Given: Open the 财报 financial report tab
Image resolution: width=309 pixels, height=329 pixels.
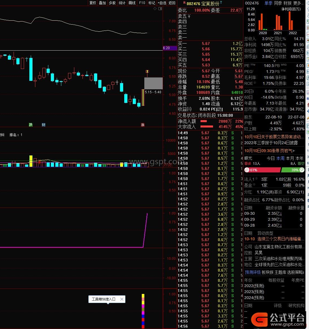Looking at the screenshot, I should click(x=288, y=3).
